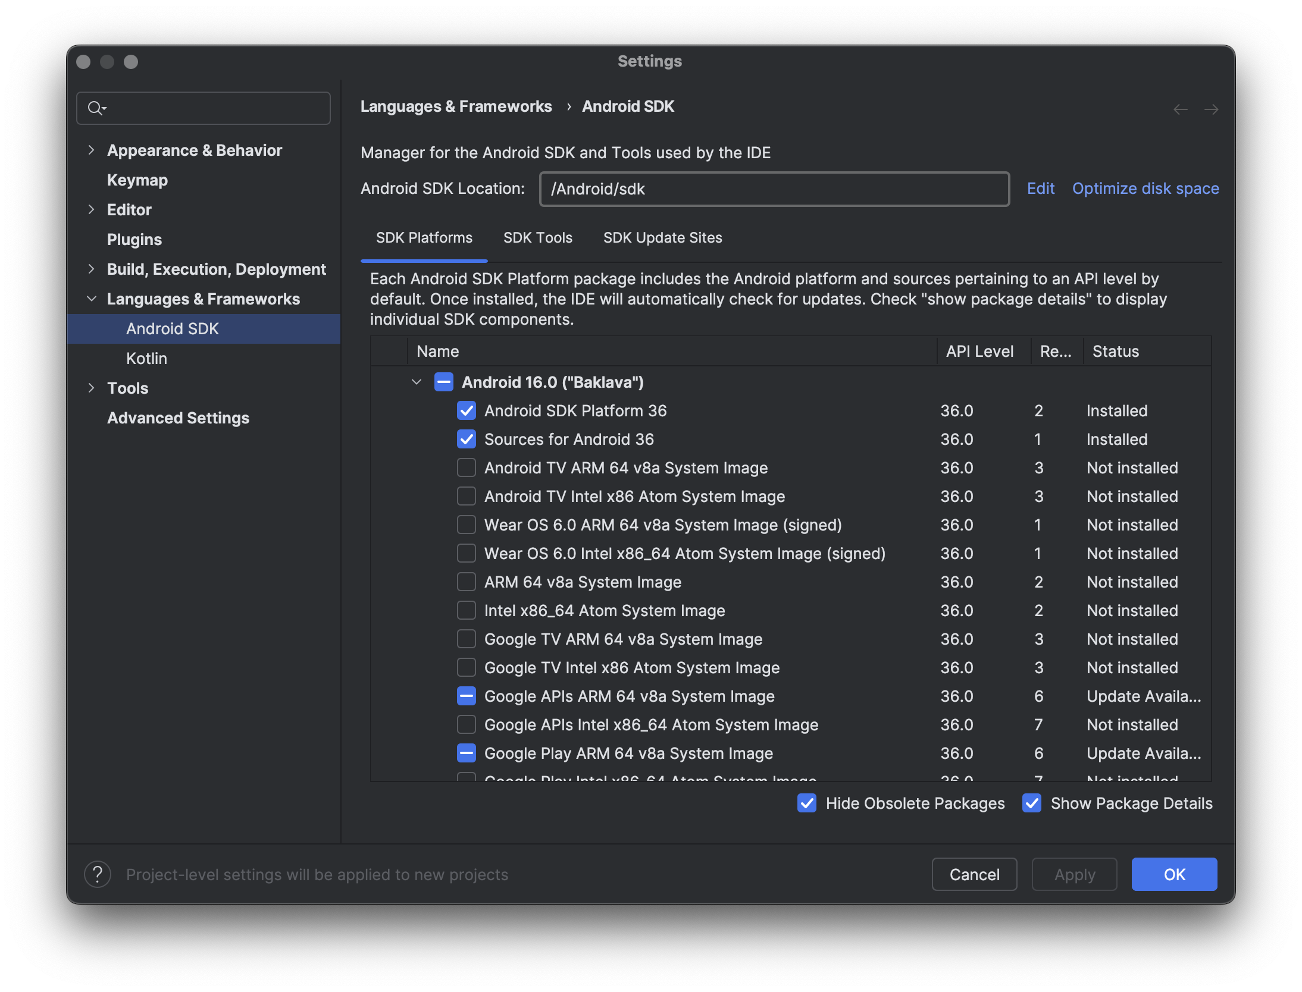Click the Edit link next to SDK location
Viewport: 1302px width, 992px height.
[1040, 188]
